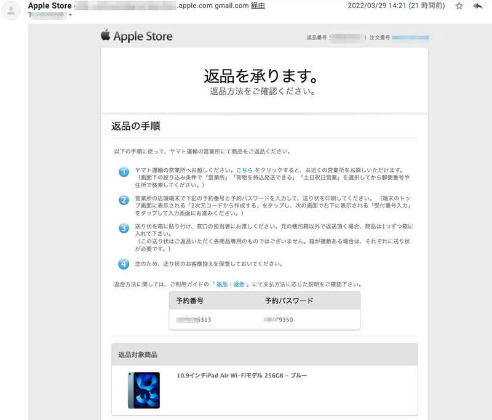Star this Apple Store email
492x420 pixels.
[x=459, y=6]
